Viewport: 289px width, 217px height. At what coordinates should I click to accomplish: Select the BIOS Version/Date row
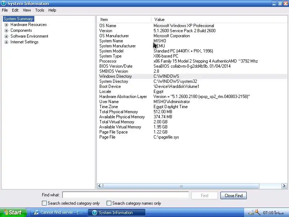tap(193, 66)
